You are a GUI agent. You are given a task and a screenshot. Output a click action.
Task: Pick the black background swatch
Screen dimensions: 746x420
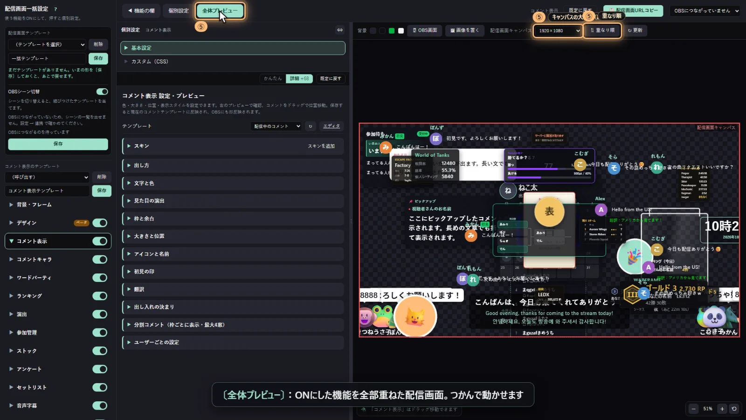click(x=382, y=31)
